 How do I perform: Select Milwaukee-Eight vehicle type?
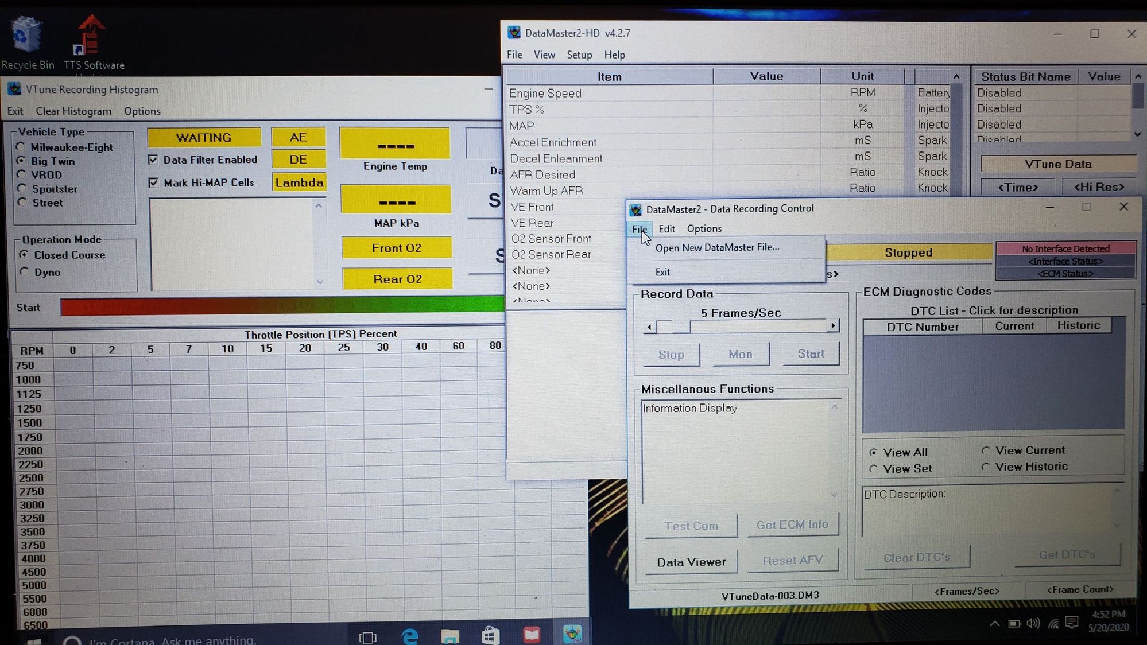[x=21, y=147]
